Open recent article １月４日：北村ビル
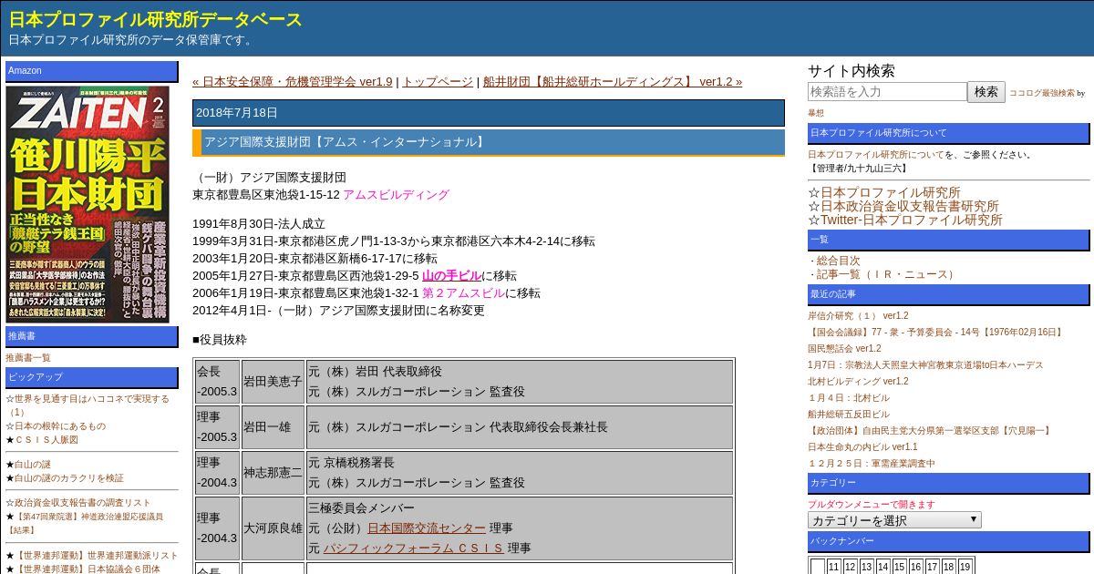1094x574 pixels. tap(849, 398)
